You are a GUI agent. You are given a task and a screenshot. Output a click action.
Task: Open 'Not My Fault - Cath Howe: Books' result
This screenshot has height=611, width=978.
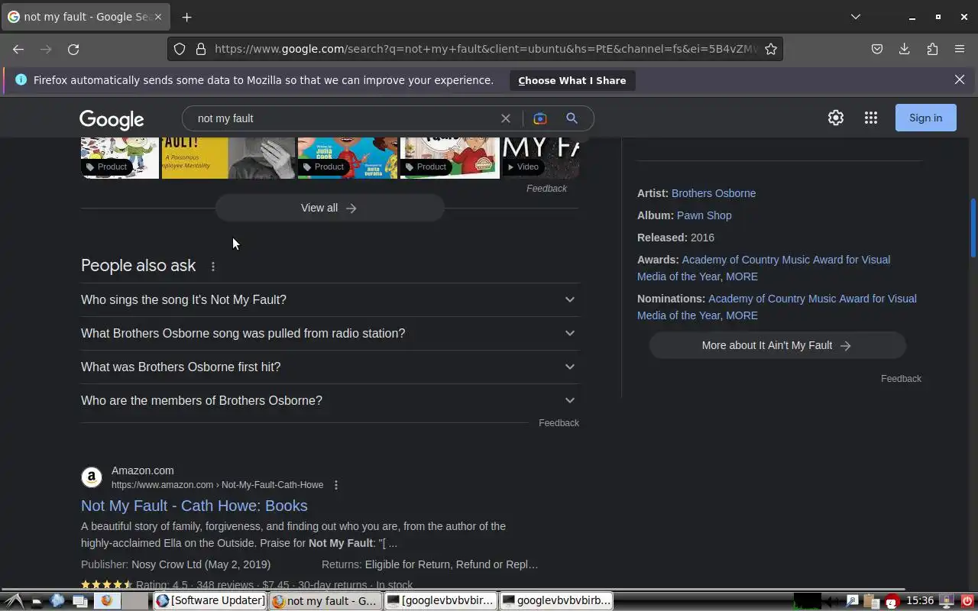(194, 506)
